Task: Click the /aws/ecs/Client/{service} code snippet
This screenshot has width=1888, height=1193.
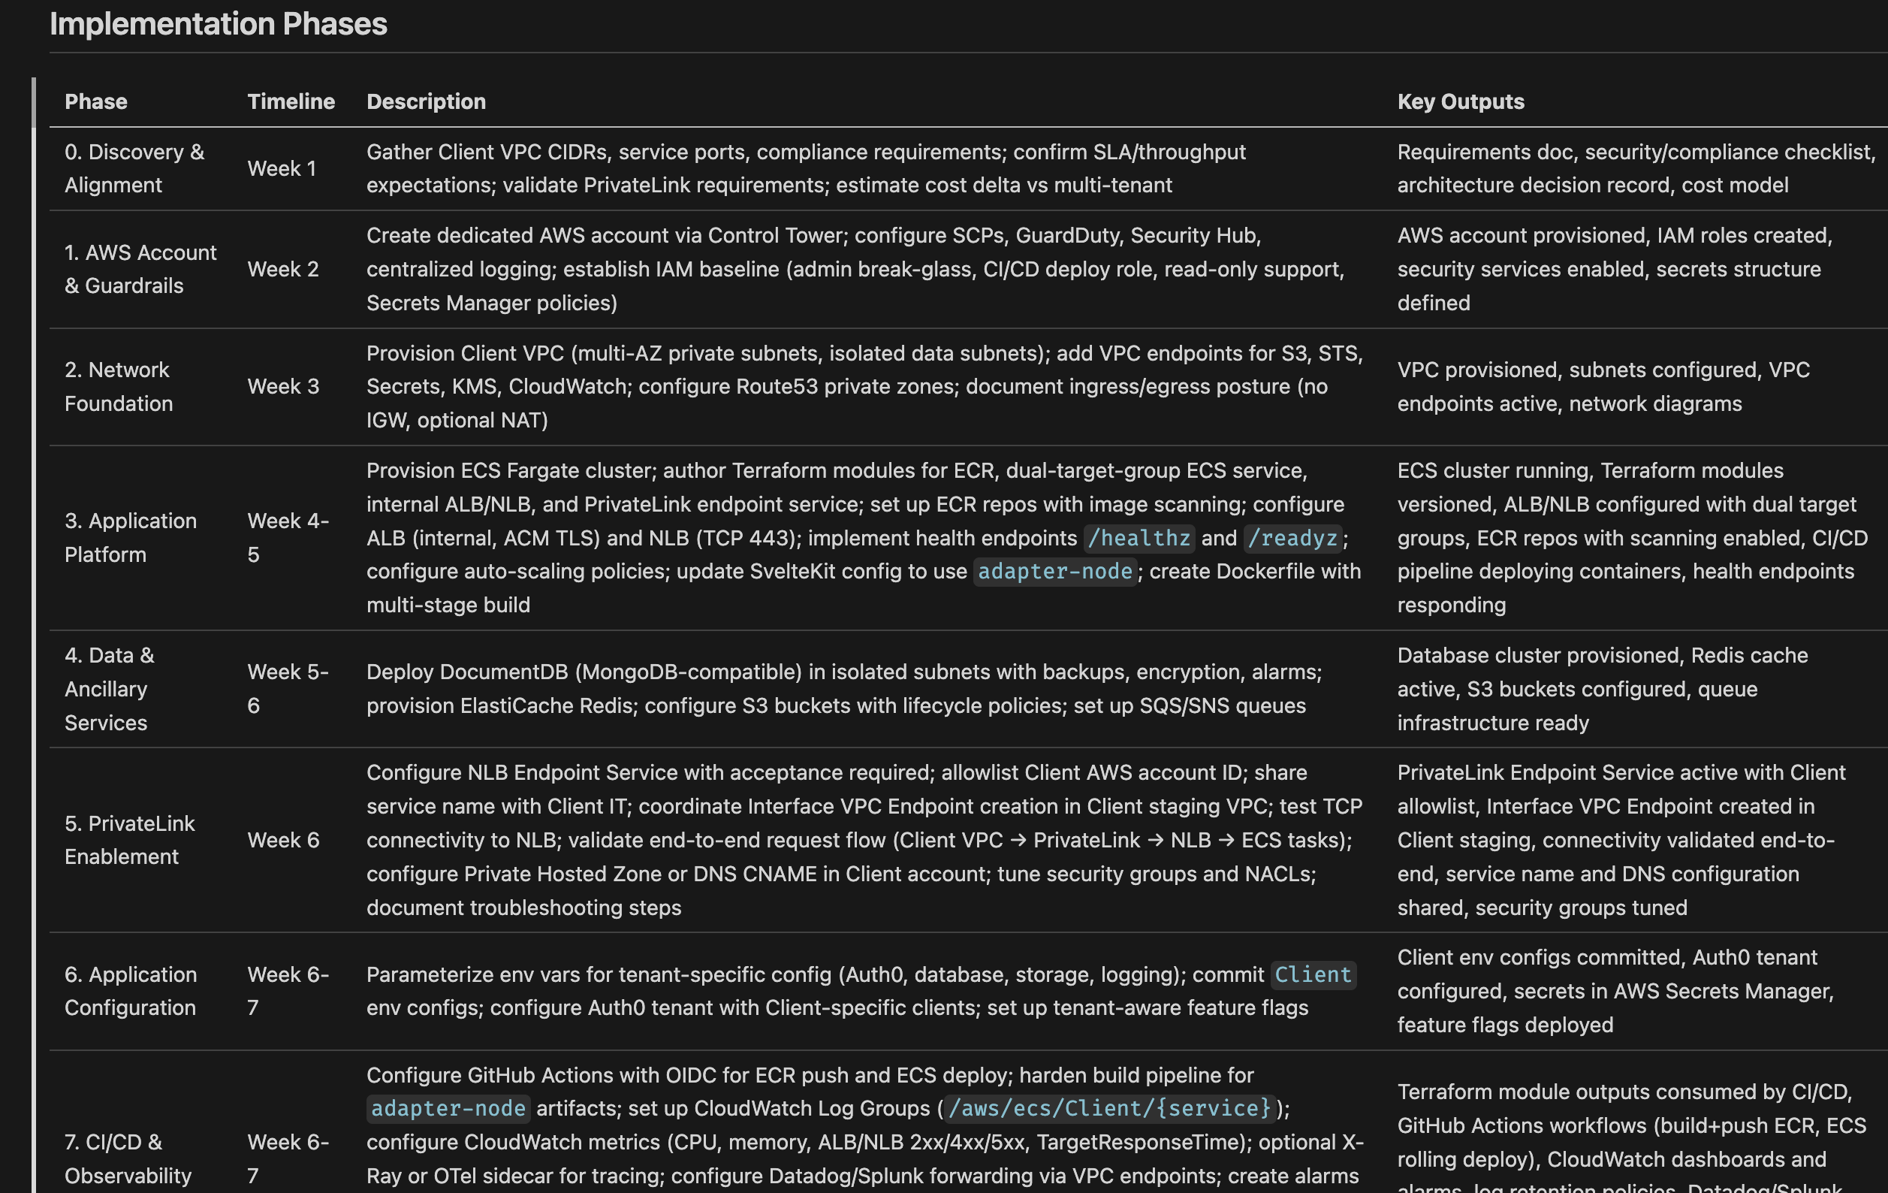Action: click(x=1108, y=1108)
